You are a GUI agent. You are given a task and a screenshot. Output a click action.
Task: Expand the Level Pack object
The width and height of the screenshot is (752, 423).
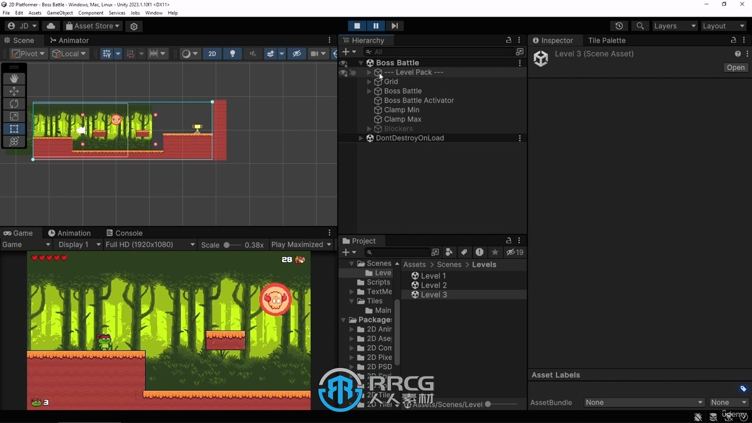click(x=369, y=72)
